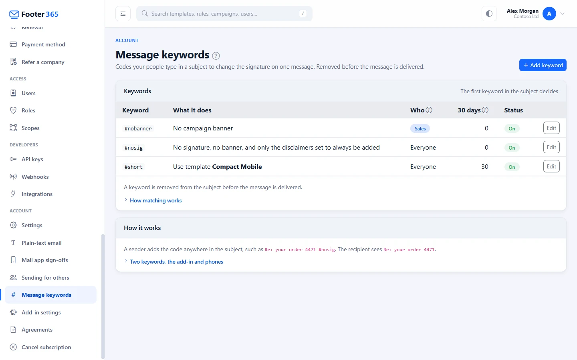Click the Roles shield icon
The height and width of the screenshot is (360, 577).
[x=13, y=110]
